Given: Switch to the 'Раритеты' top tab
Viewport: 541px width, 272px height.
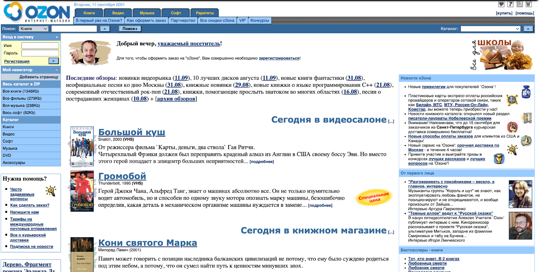Looking at the screenshot, I should point(205,13).
